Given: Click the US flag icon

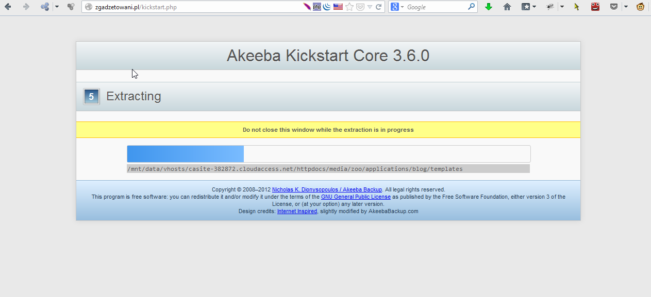Looking at the screenshot, I should [x=338, y=7].
